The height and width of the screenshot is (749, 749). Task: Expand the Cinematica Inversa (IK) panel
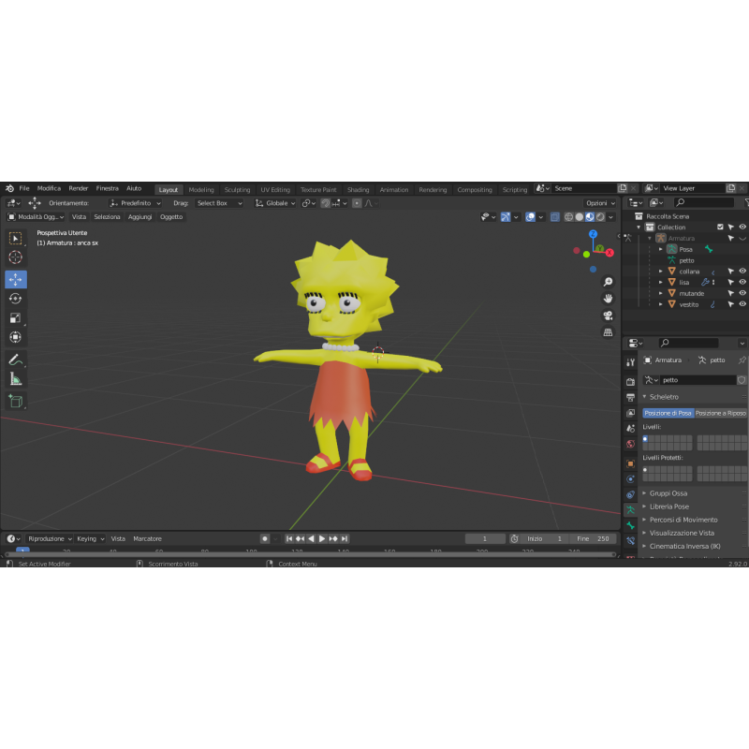click(684, 546)
